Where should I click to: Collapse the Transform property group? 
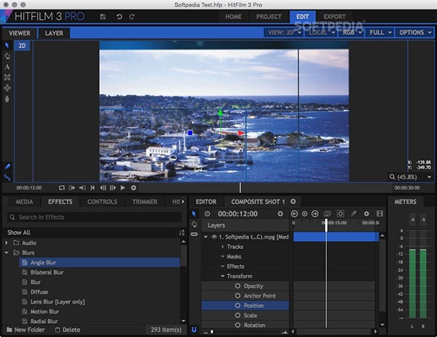point(223,276)
